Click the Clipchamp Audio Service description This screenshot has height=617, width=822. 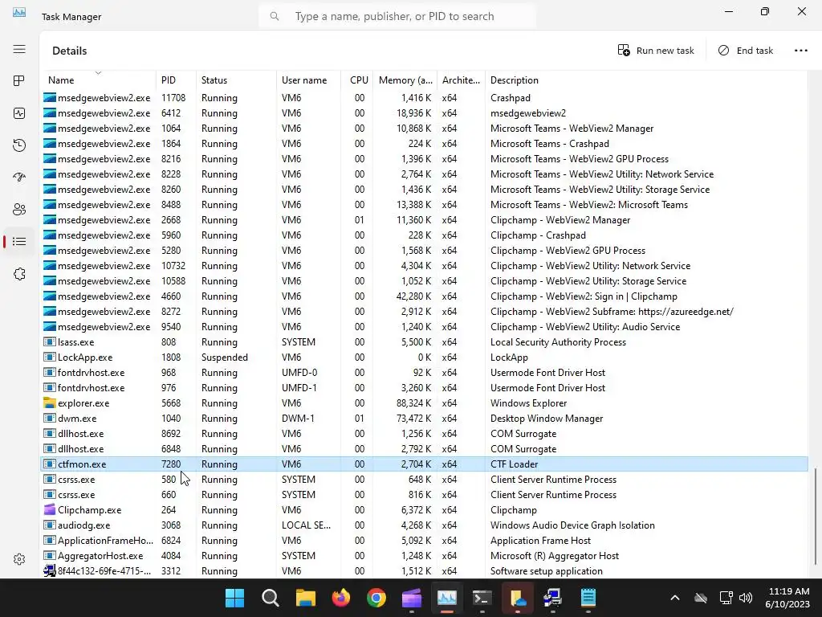point(585,327)
